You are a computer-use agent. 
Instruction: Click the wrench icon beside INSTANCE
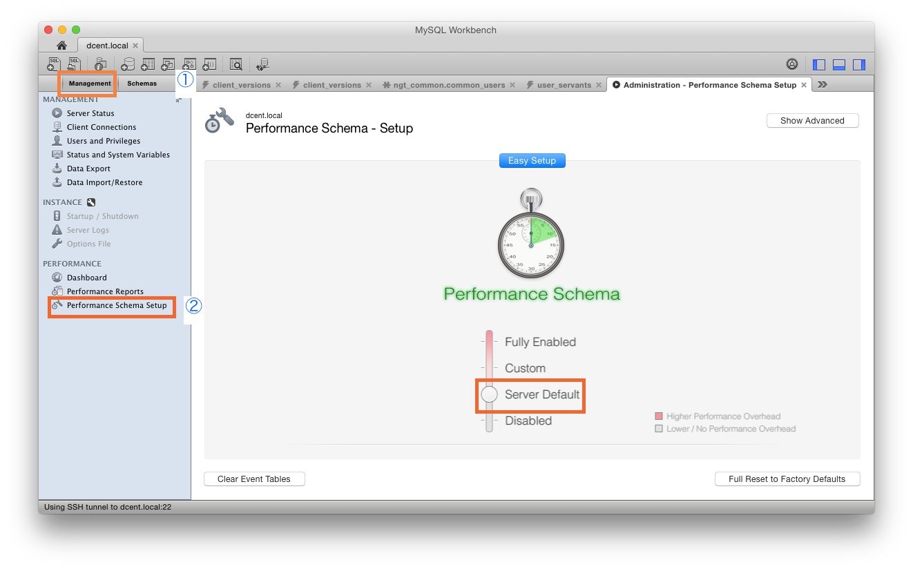91,202
